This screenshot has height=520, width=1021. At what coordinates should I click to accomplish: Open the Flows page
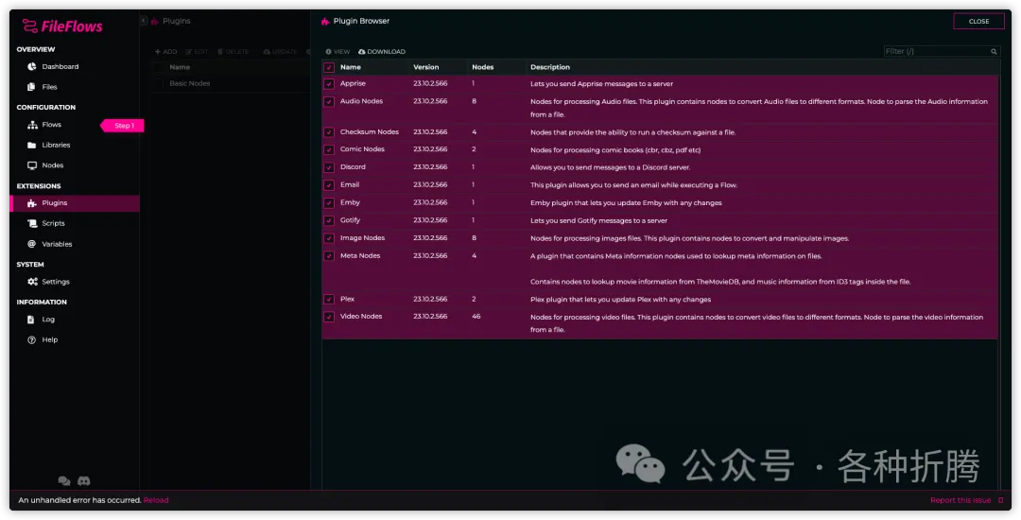51,124
